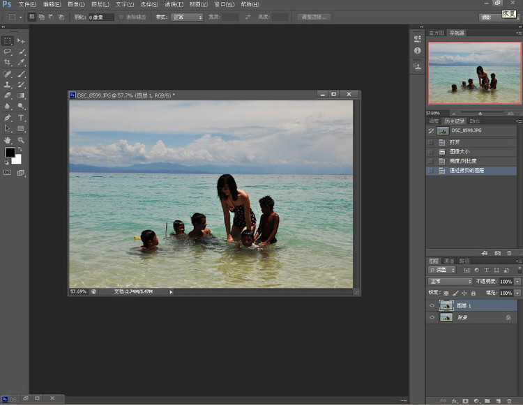Click the foreground black color swatch

point(10,153)
